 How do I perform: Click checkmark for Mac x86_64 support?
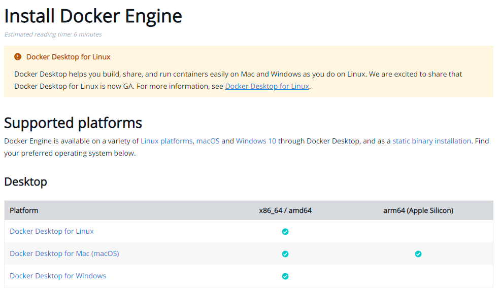coord(285,254)
